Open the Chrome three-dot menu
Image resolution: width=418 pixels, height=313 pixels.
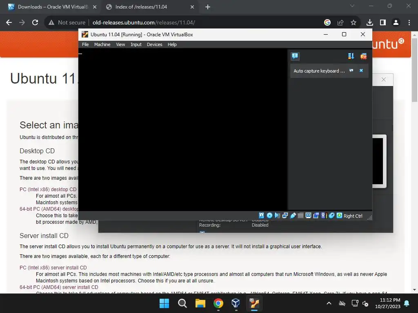point(409,22)
